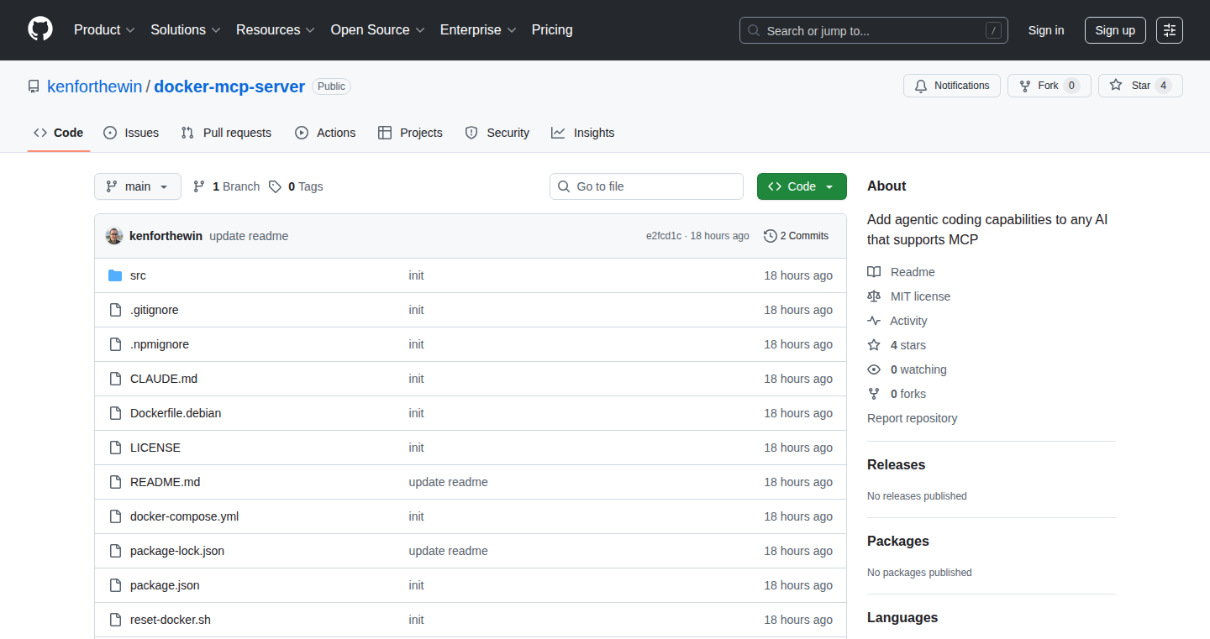1210x639 pixels.
Task: Click Report repository link
Action: tap(913, 418)
